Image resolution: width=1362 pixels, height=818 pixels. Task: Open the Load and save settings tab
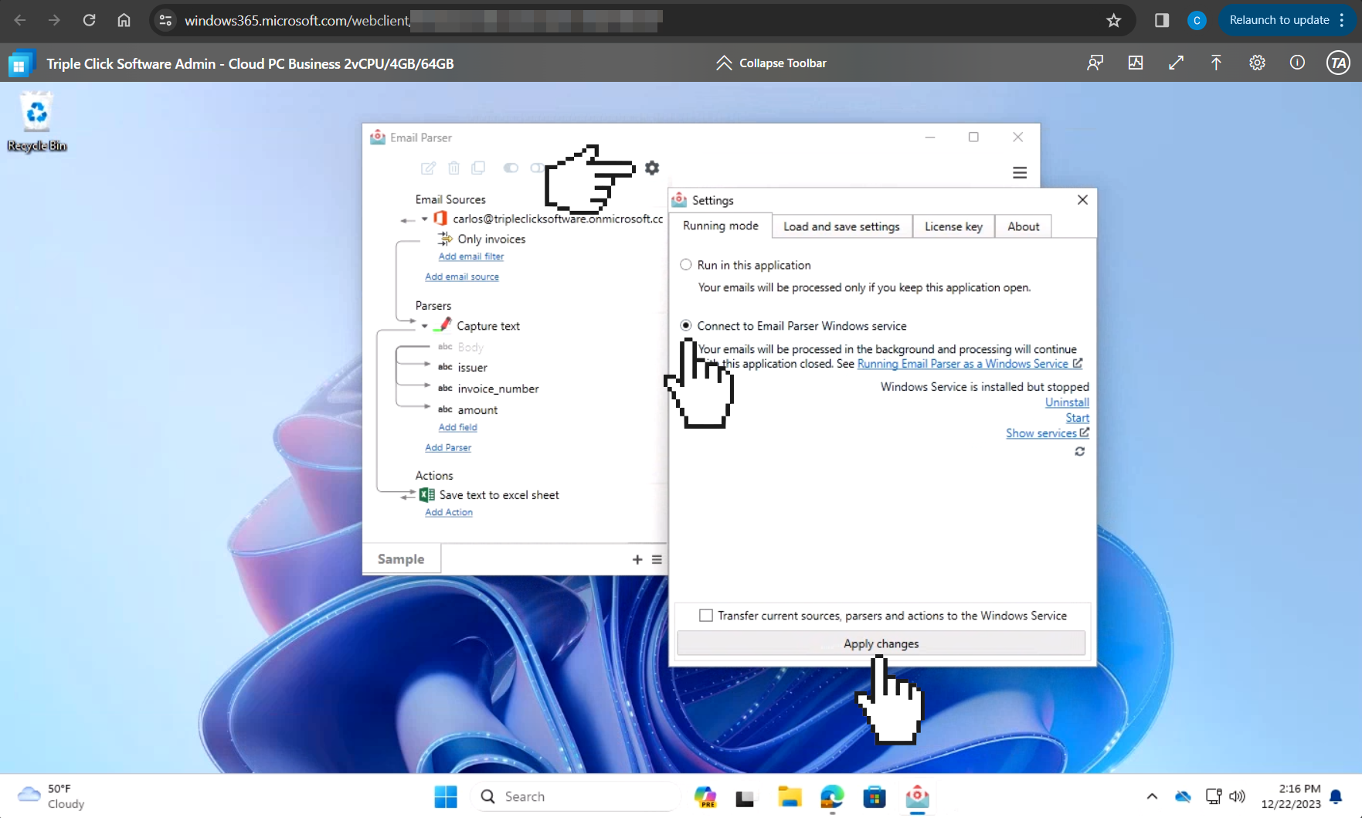click(841, 226)
